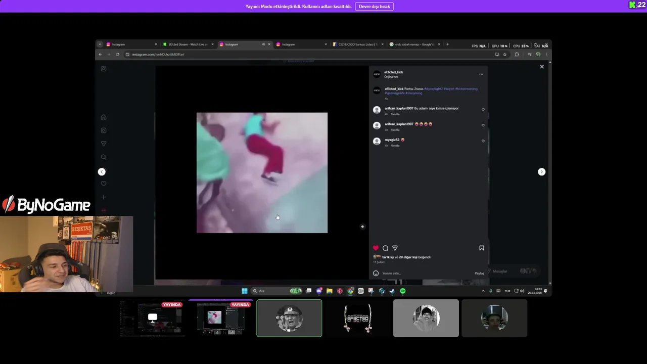
Task: Switch to the fourth tab titled Instagram
Action: [x=301, y=44]
